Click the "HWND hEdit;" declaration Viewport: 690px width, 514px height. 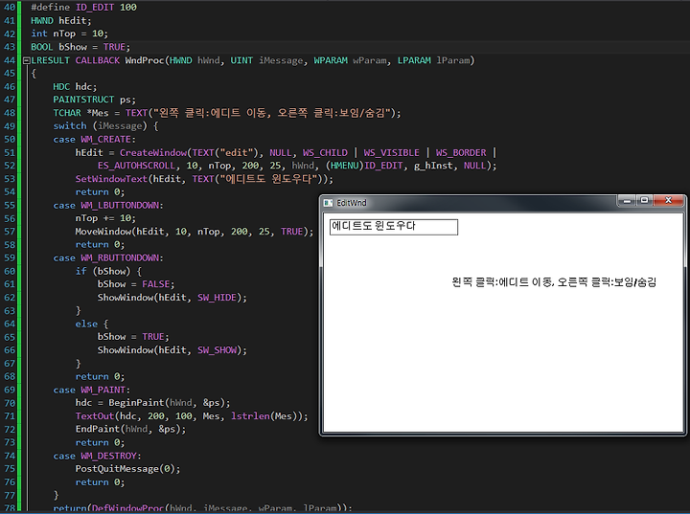click(60, 21)
